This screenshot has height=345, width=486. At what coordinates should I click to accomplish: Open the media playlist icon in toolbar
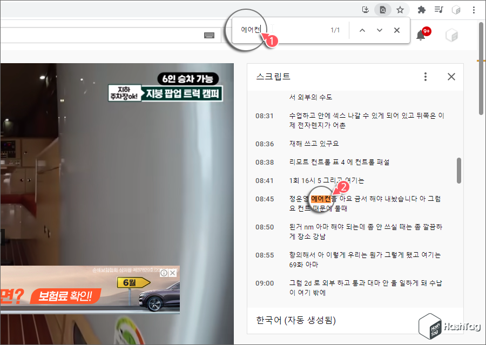tap(438, 10)
